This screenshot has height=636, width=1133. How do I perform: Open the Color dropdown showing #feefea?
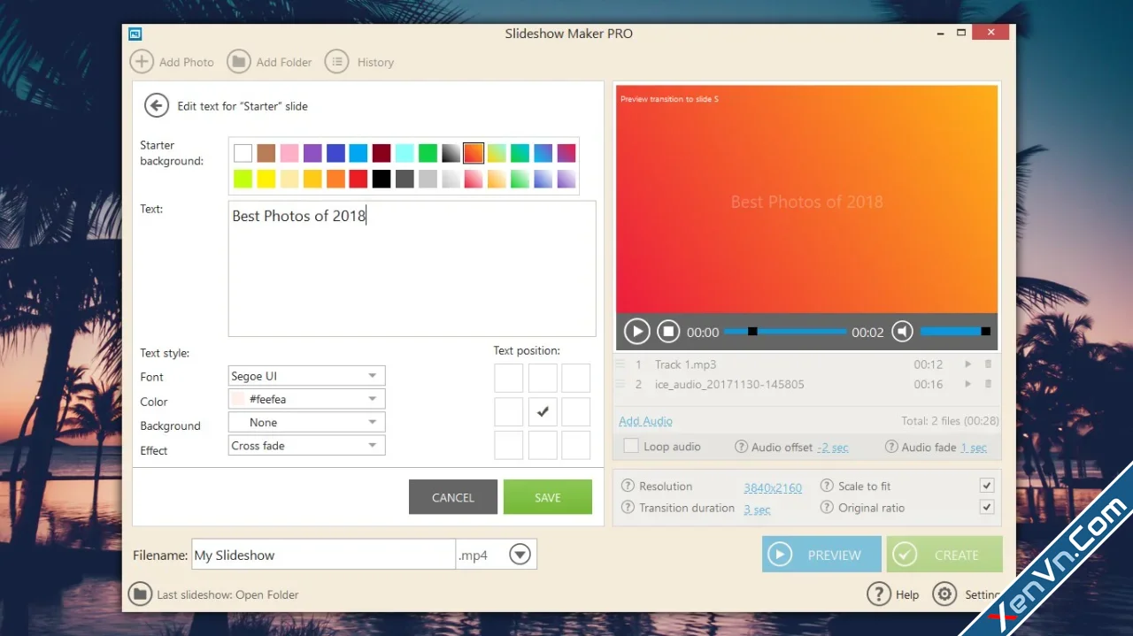coord(306,399)
